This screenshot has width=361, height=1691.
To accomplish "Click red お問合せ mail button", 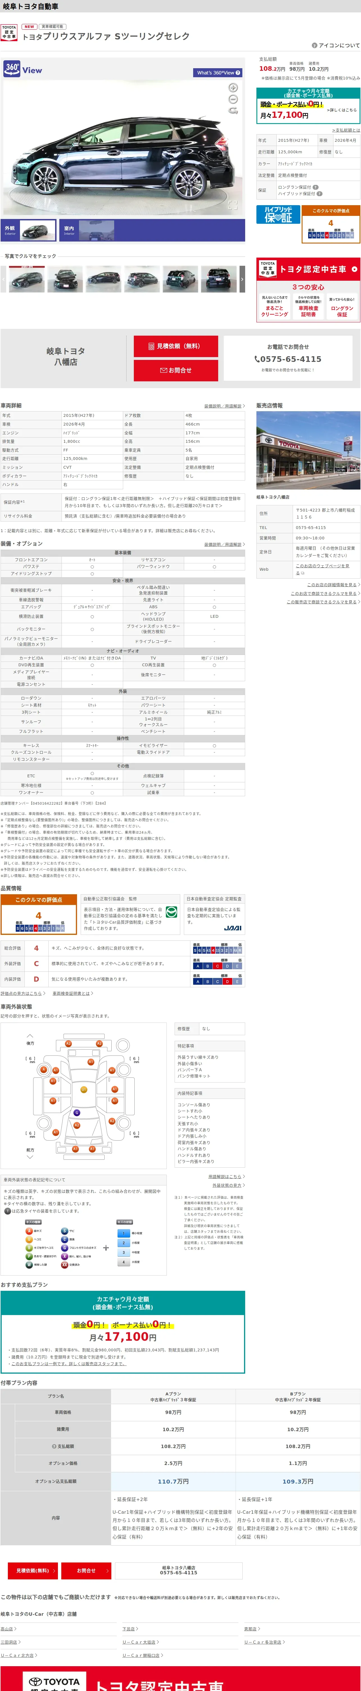I will [x=176, y=370].
